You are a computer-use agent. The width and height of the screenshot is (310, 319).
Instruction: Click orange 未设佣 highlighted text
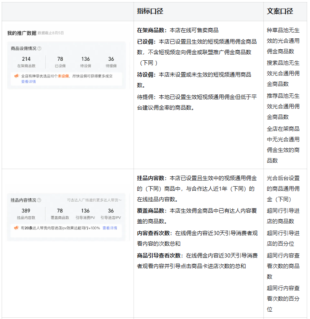63,76
